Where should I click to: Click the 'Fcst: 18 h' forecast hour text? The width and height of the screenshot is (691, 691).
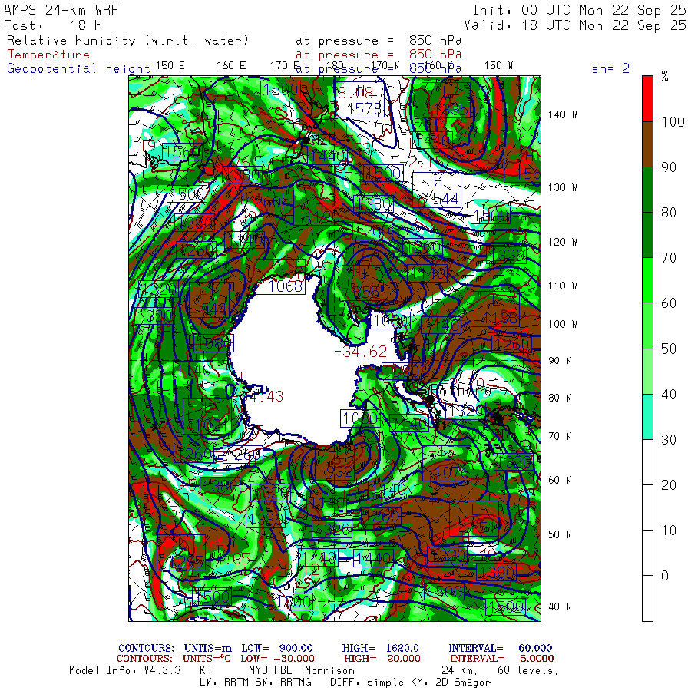tap(52, 25)
